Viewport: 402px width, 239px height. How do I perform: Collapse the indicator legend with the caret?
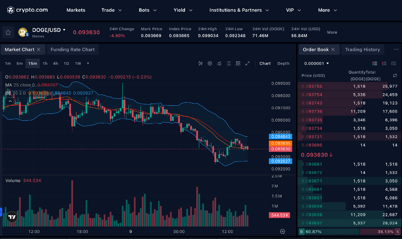10,101
